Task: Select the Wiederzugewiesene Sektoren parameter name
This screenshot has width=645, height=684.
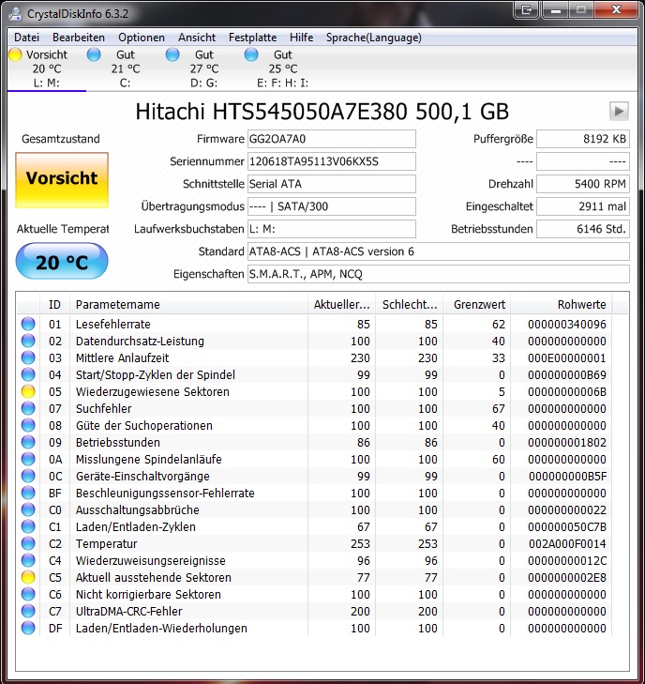Action: point(153,392)
